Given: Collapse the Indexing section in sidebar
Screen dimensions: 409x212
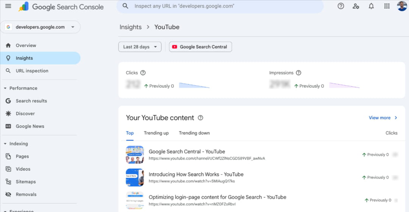Looking at the screenshot, I should pos(5,144).
